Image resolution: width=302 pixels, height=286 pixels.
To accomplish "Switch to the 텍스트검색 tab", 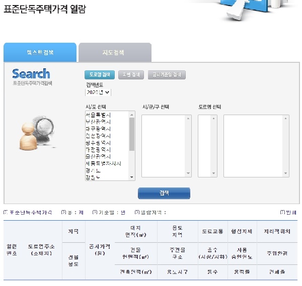I will [x=40, y=52].
